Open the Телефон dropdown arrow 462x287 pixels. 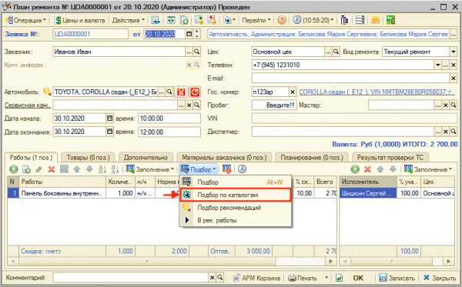(438, 65)
